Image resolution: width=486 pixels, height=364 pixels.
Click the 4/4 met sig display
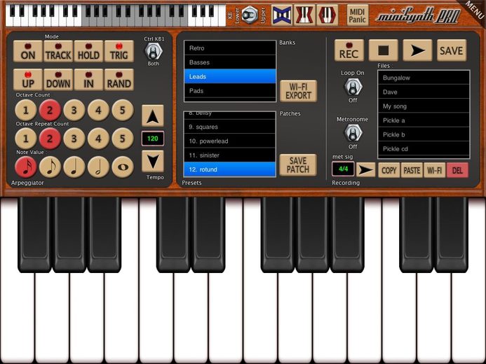tap(343, 169)
